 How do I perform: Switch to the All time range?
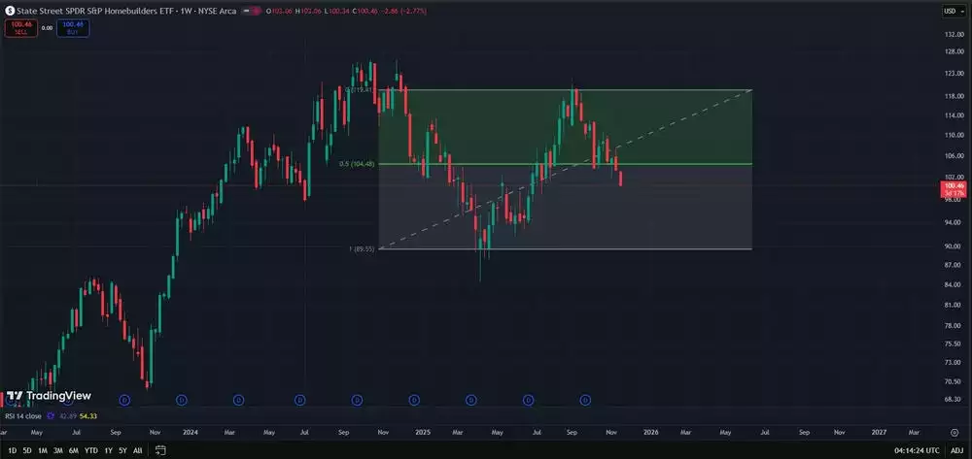click(137, 450)
